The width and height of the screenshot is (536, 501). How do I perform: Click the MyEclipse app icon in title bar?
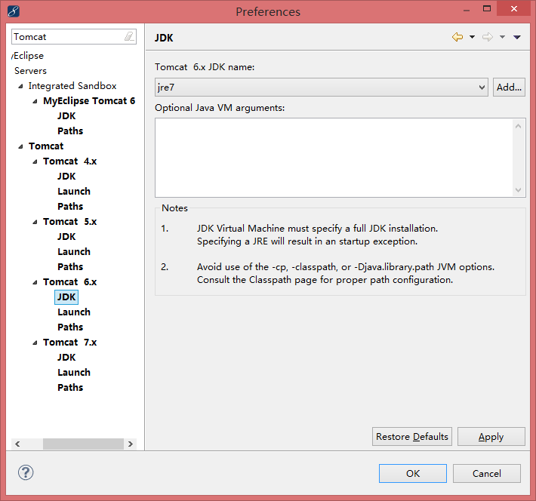click(x=14, y=11)
